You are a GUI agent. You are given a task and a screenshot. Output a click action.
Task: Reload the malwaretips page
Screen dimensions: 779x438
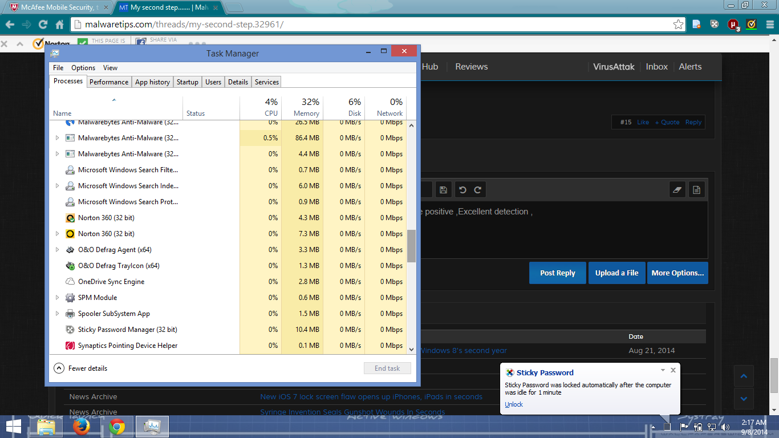click(x=43, y=25)
